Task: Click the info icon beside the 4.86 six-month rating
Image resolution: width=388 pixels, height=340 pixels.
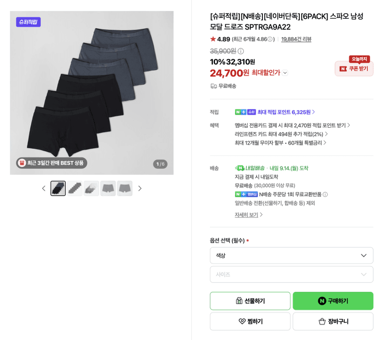Action: 270,39
